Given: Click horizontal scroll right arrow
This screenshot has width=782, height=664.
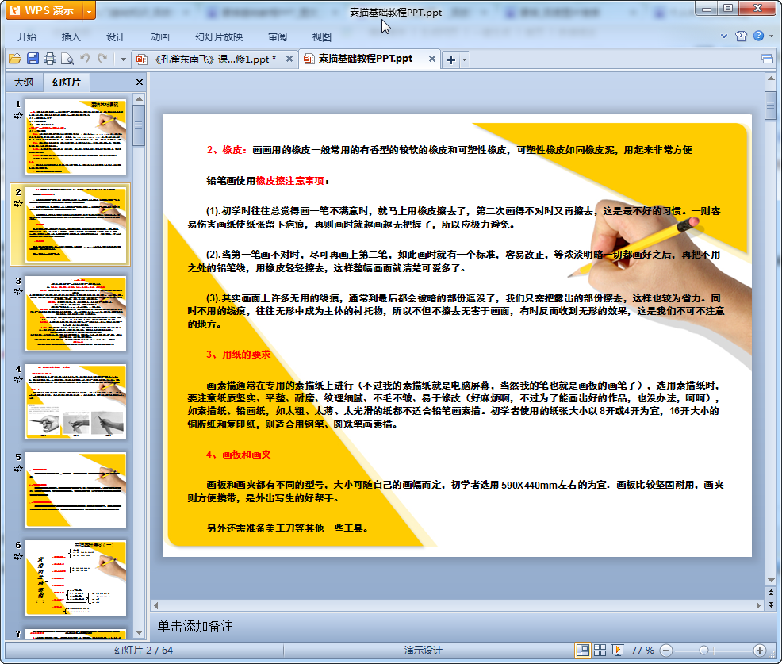Looking at the screenshot, I should click(x=758, y=605).
